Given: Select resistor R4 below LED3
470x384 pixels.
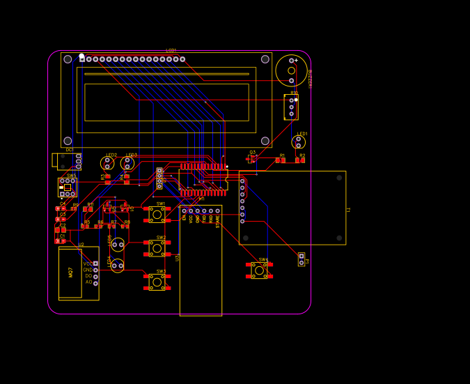Looking at the screenshot, I should 127,179.
